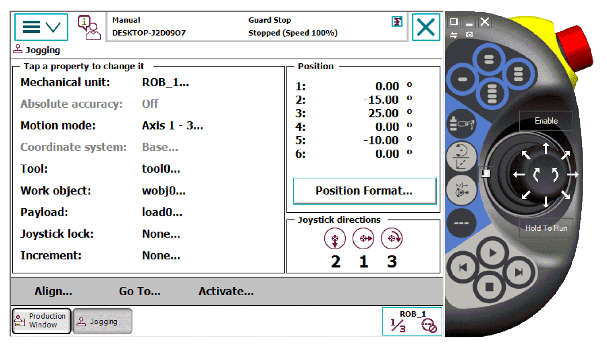607x349 pixels.
Task: Change the Work object wobj0 value
Action: [163, 191]
